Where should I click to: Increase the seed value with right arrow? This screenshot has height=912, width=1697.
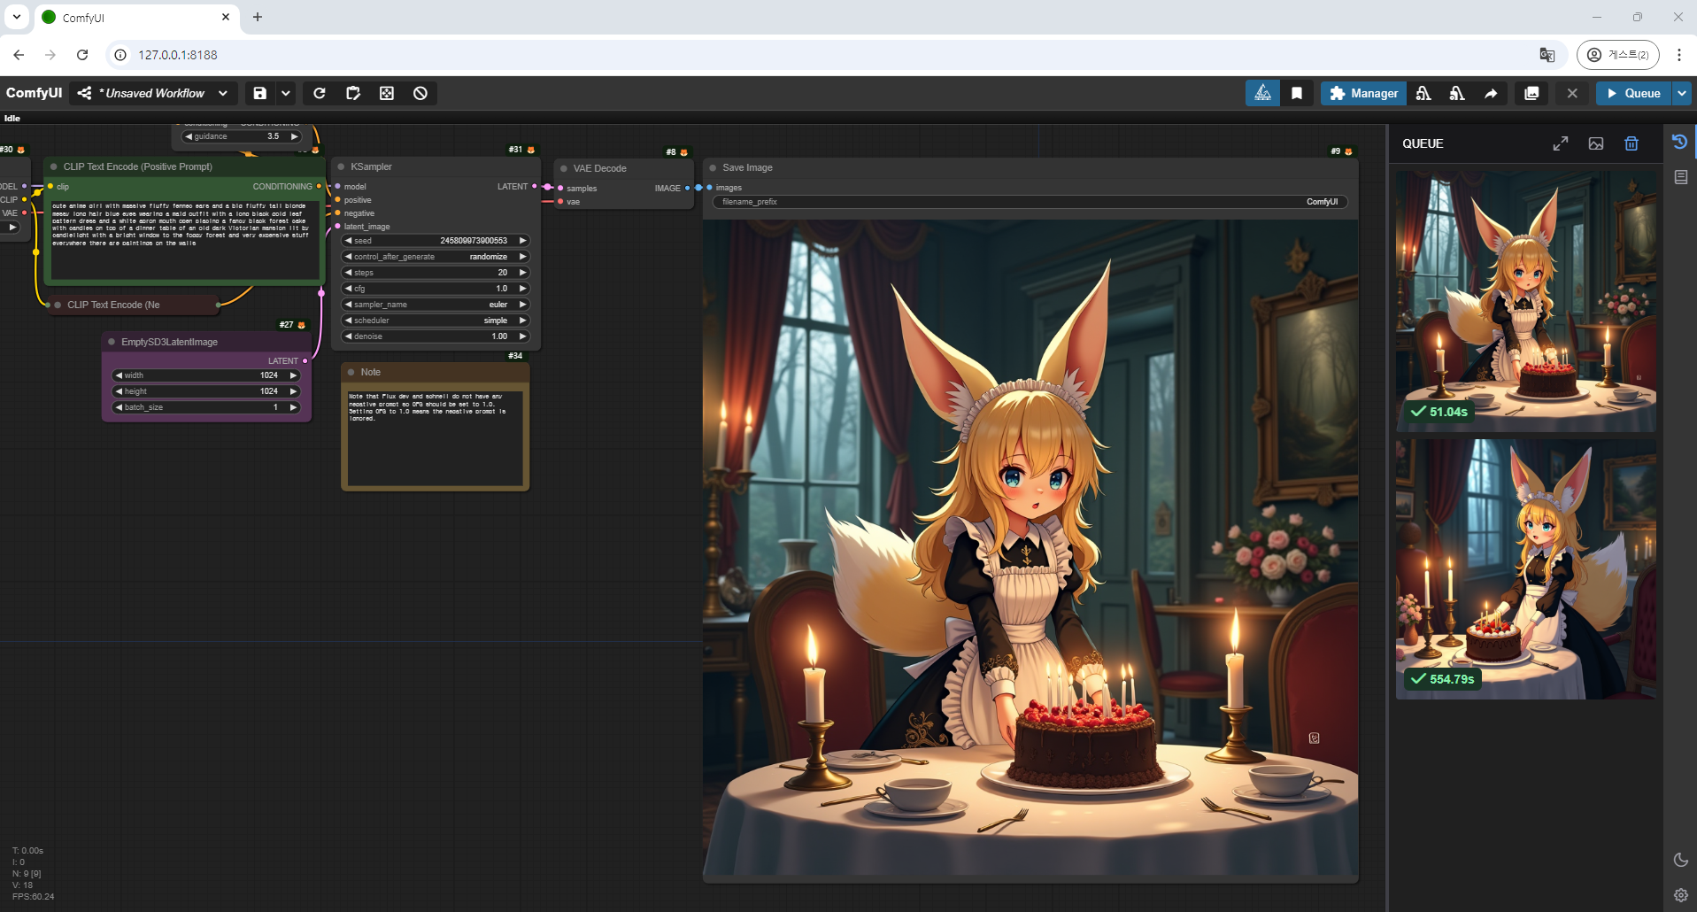(522, 241)
